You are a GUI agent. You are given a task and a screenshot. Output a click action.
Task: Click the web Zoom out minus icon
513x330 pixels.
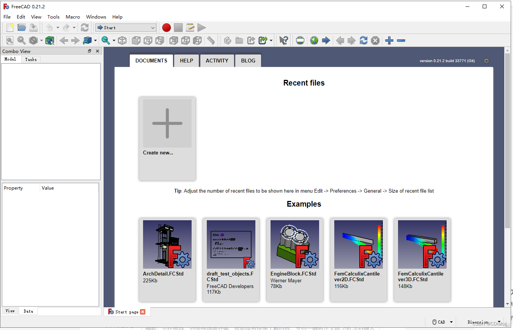coord(401,40)
